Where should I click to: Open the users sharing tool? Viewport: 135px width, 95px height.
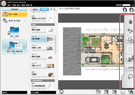129,58
